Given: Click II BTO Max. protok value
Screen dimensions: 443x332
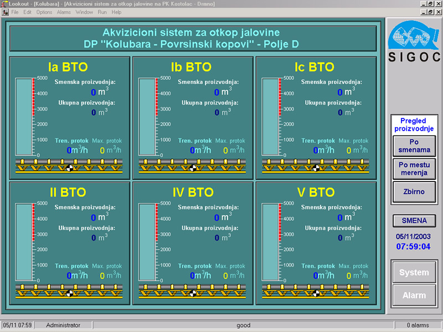Looking at the screenshot, I should (x=102, y=276).
